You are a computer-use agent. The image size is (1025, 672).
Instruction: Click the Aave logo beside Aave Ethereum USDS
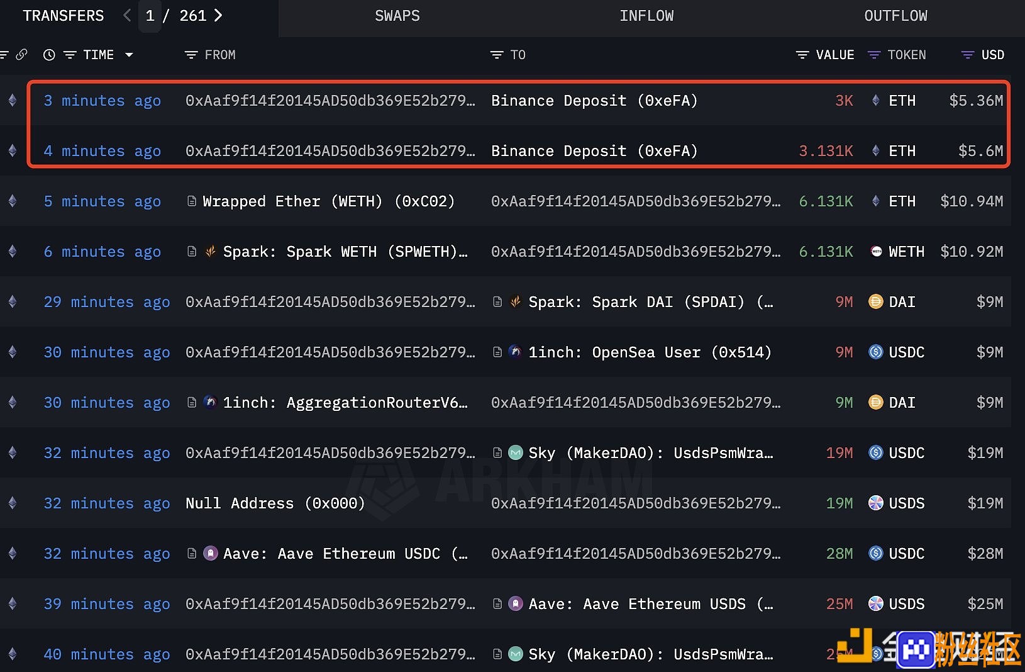(516, 603)
